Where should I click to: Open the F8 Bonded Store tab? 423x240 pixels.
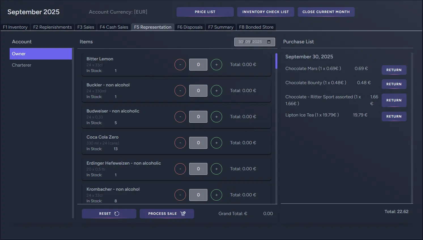(x=256, y=27)
